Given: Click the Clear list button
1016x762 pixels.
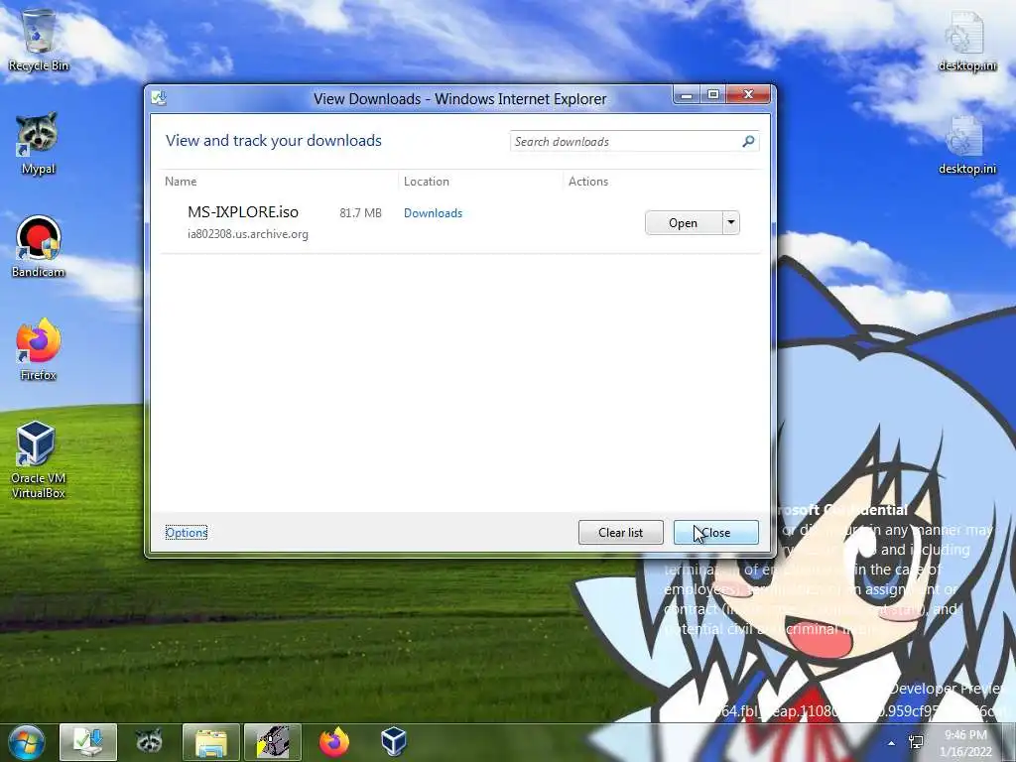Looking at the screenshot, I should click(x=621, y=533).
